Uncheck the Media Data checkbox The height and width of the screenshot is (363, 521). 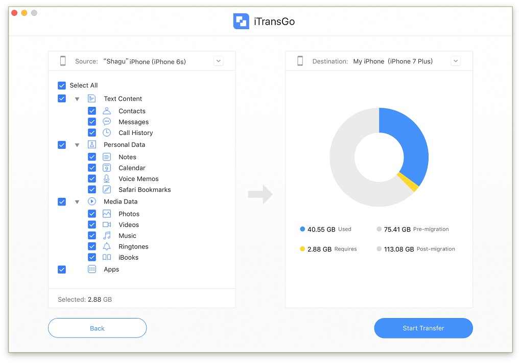pyautogui.click(x=62, y=201)
